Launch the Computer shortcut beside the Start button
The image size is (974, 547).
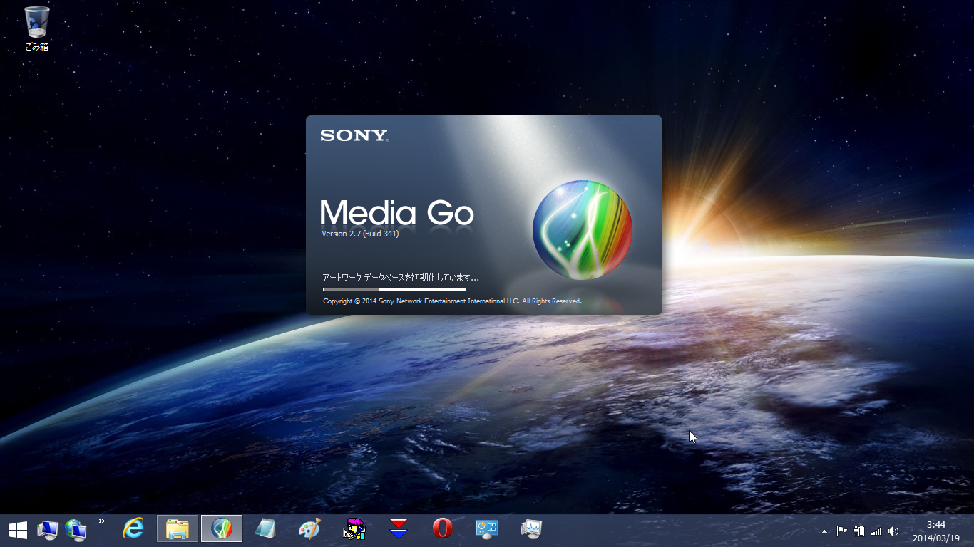(48, 529)
